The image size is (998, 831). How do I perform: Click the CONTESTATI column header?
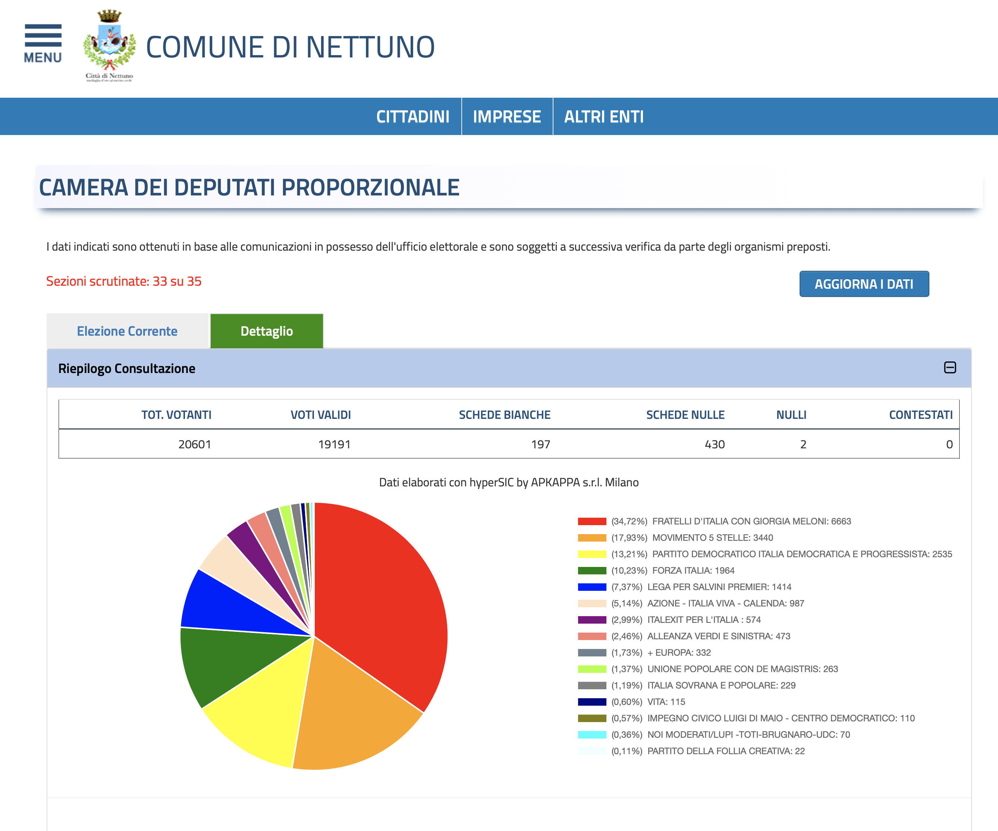coord(920,414)
